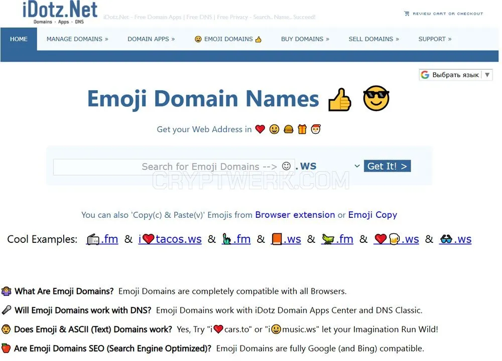
Task: Open the orange book .ws example
Action: tap(286, 239)
